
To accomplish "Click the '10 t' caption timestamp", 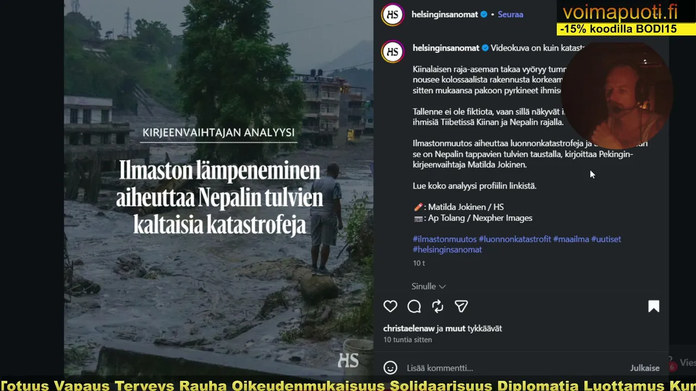I will click(x=419, y=263).
